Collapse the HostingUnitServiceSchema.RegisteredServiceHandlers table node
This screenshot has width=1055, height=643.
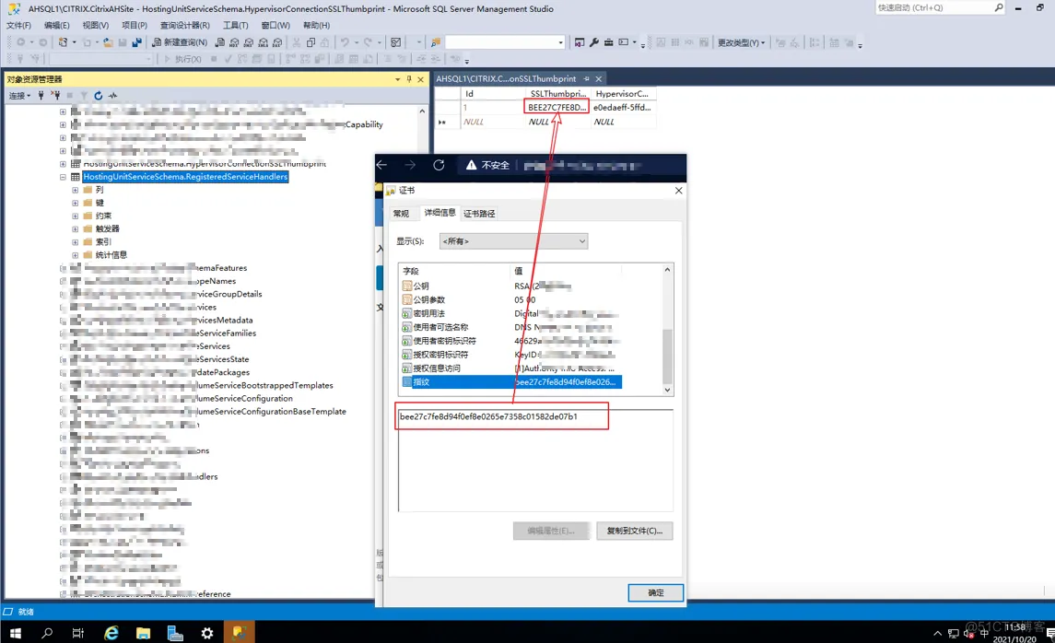tap(63, 177)
